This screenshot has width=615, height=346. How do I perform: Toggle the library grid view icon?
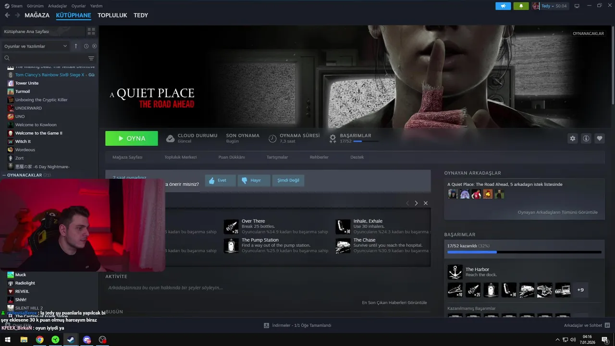click(x=91, y=31)
